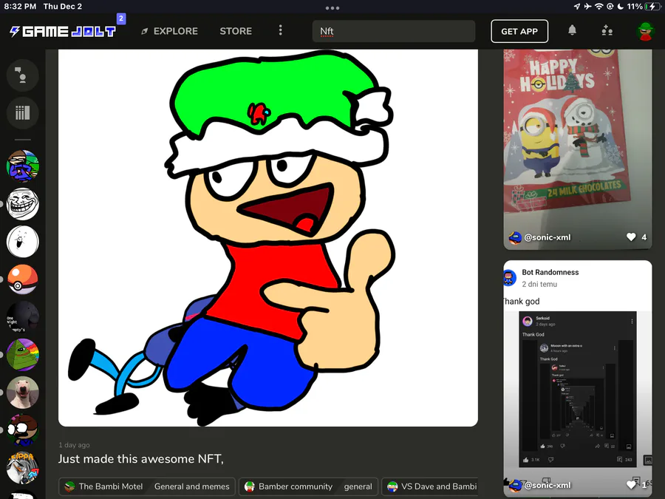Open the game library icon in sidebar
The height and width of the screenshot is (499, 665).
(22, 113)
